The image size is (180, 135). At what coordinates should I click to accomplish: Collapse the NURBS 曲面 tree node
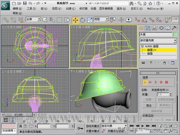click(x=142, y=46)
